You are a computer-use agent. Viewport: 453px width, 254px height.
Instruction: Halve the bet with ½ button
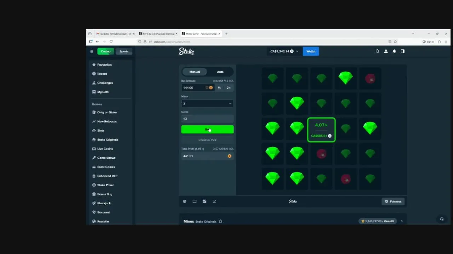219,87
